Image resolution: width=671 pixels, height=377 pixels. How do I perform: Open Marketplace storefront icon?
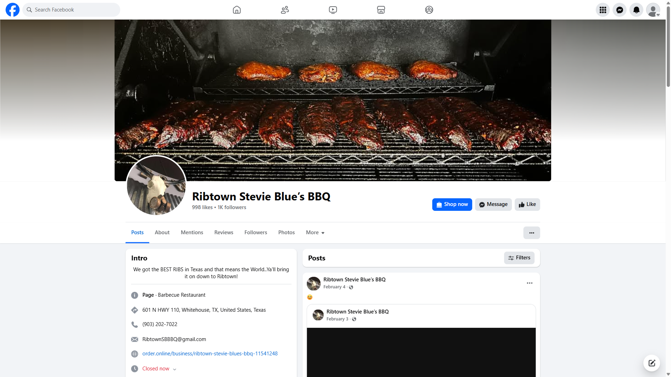pos(381,10)
